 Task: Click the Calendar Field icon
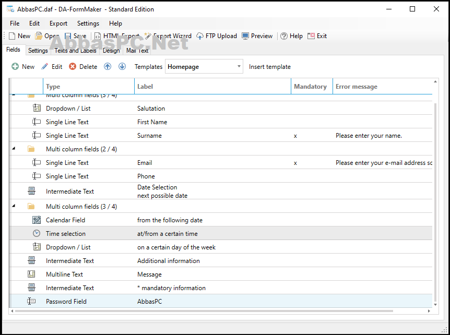[37, 220]
